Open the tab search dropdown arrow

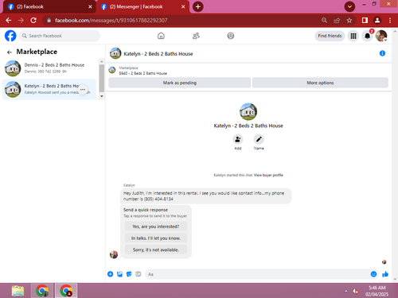point(349,6)
